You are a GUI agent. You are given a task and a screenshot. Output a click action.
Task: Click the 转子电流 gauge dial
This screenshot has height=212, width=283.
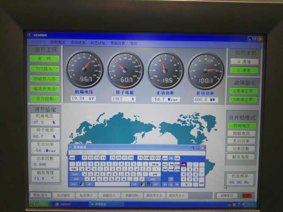tap(125, 70)
